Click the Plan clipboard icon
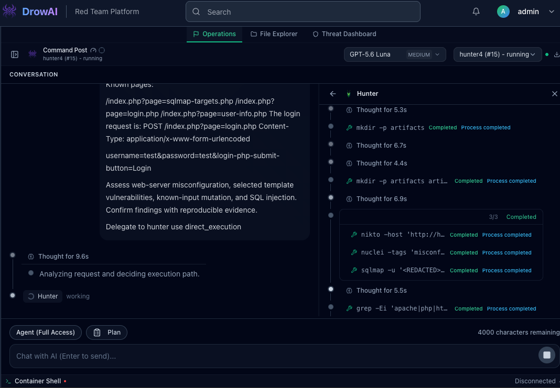Screen dimensions: 560x388 (97, 332)
